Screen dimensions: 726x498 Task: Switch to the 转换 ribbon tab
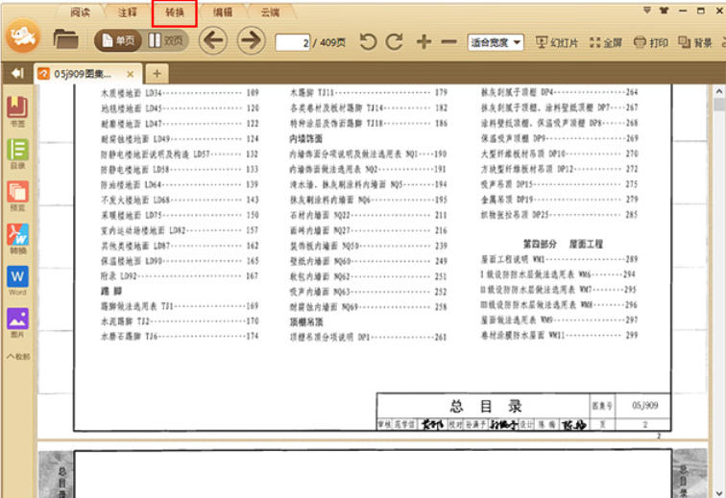[174, 12]
